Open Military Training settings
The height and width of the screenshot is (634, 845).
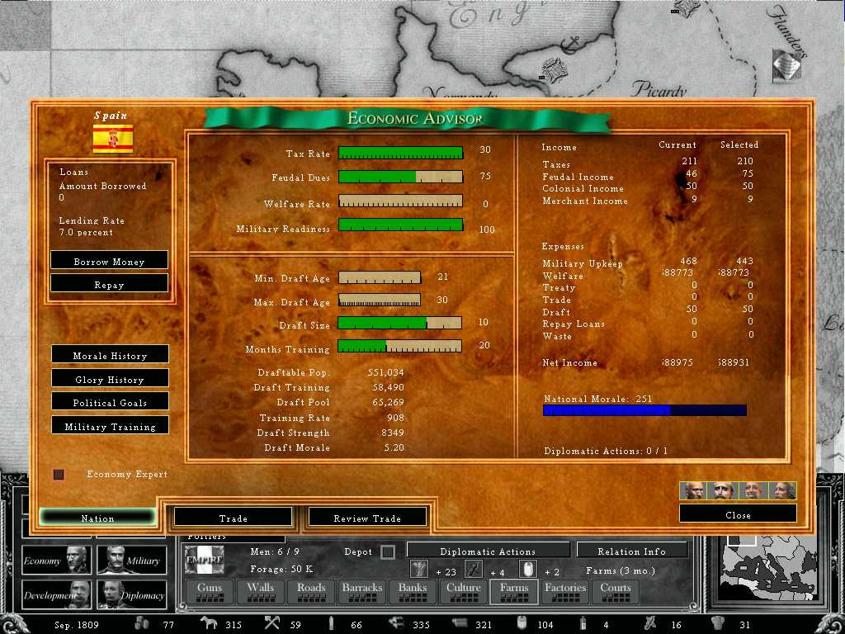click(110, 425)
